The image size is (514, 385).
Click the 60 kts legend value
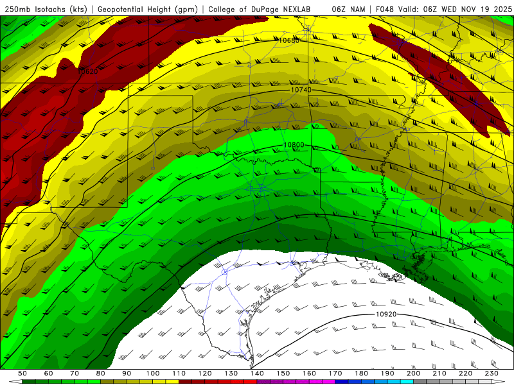pyautogui.click(x=49, y=373)
